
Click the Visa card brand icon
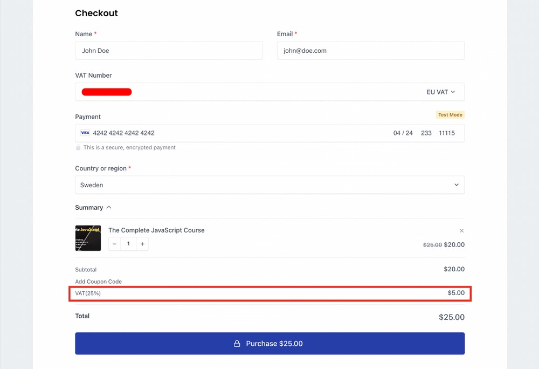pyautogui.click(x=86, y=133)
